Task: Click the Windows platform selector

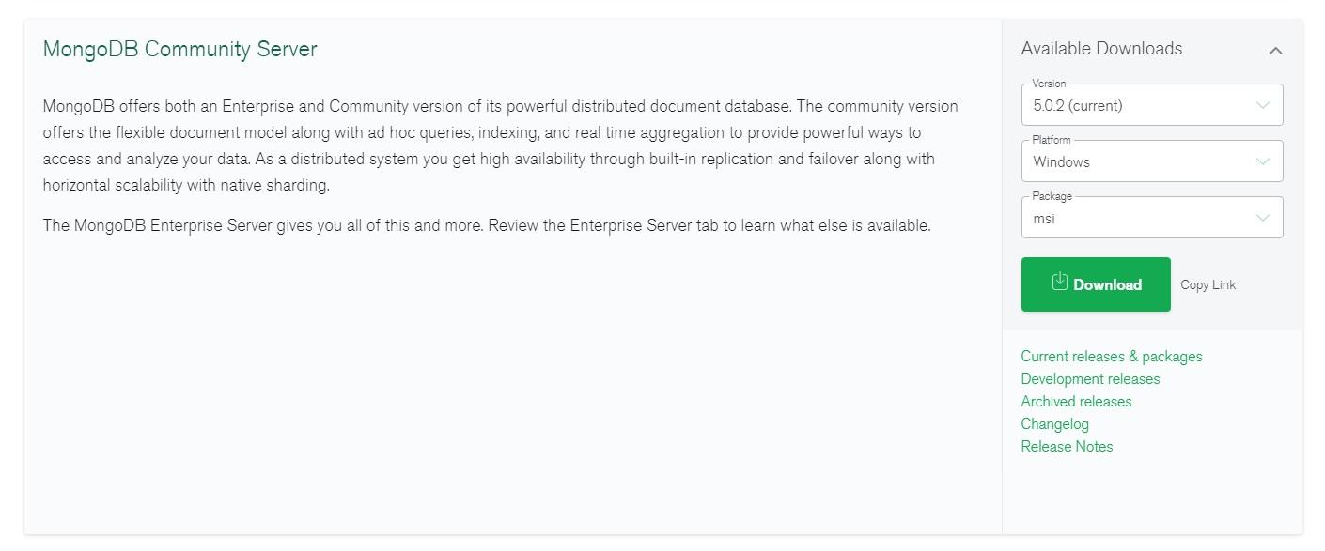Action: click(1152, 161)
